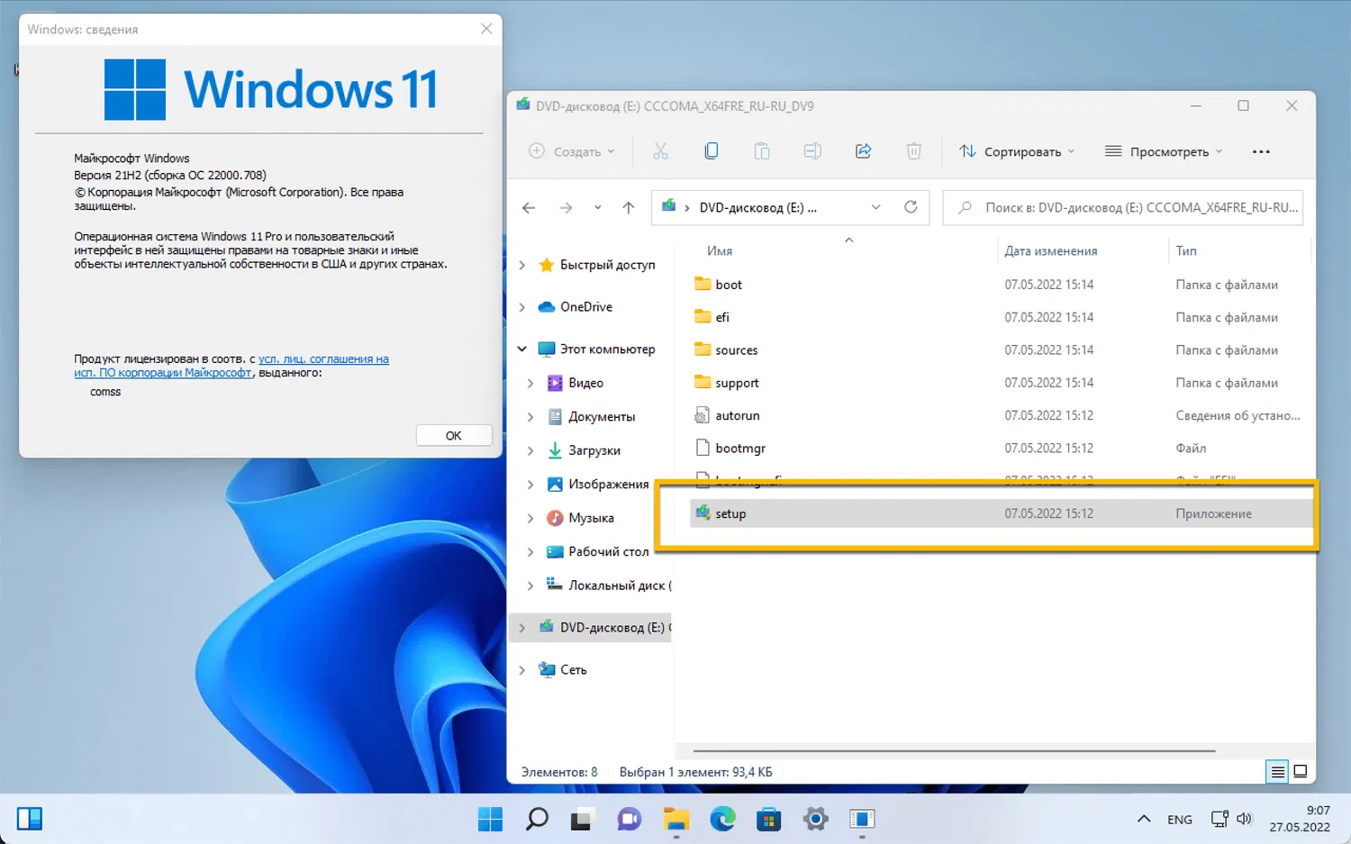Select Загрузки in navigation pane
Image resolution: width=1351 pixels, height=844 pixels.
tap(594, 450)
